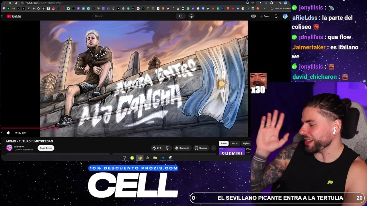Click the browser forward arrow

pos(5,3)
